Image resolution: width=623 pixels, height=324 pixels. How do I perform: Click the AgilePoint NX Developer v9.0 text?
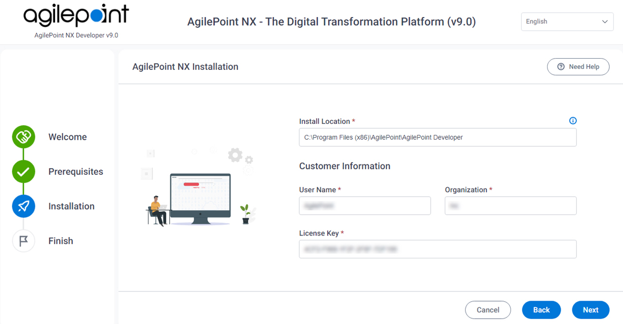pyautogui.click(x=76, y=35)
